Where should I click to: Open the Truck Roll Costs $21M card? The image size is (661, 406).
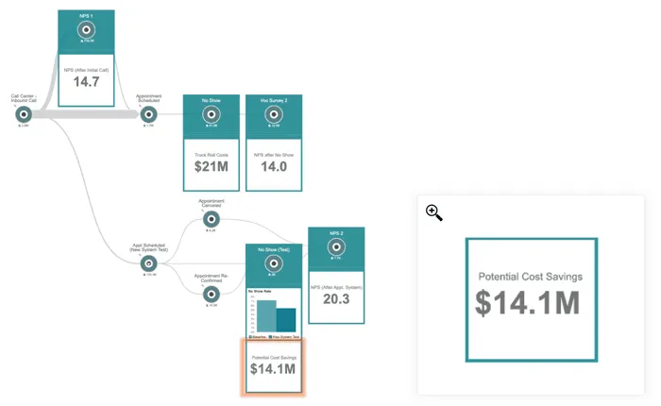212,165
